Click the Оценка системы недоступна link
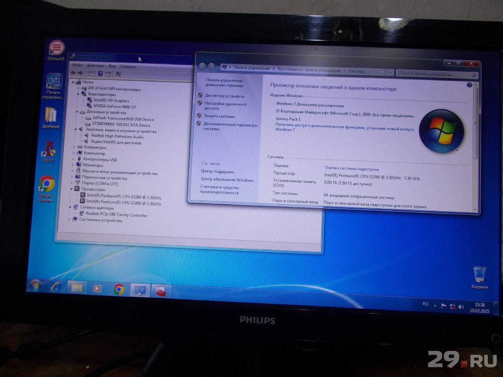 [352, 168]
